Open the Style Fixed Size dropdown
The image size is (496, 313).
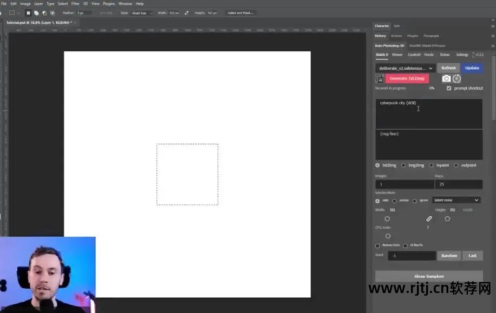(x=143, y=12)
